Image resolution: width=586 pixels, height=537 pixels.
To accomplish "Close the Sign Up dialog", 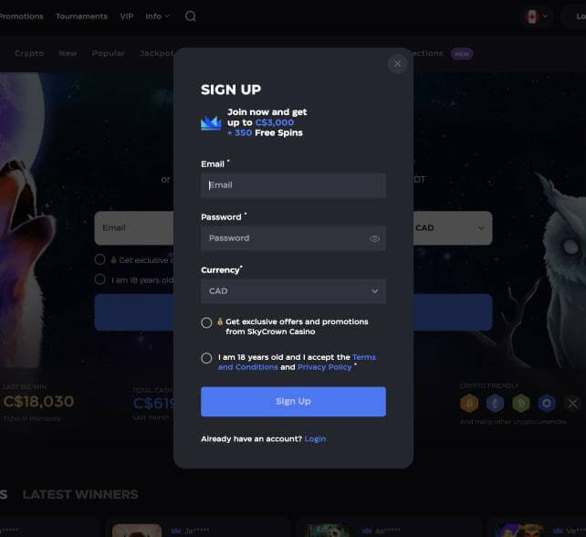I will pos(397,64).
